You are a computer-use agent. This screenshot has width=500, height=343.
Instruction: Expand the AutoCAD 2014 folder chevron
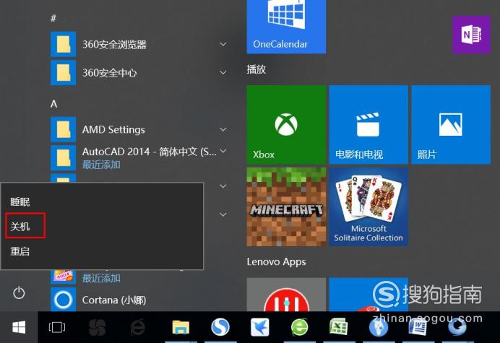[x=223, y=151]
